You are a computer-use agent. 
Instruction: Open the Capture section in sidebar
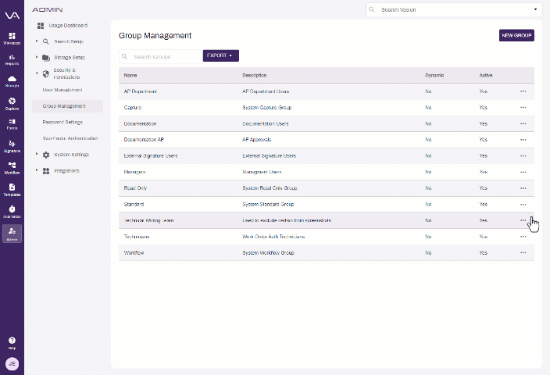pos(12,104)
